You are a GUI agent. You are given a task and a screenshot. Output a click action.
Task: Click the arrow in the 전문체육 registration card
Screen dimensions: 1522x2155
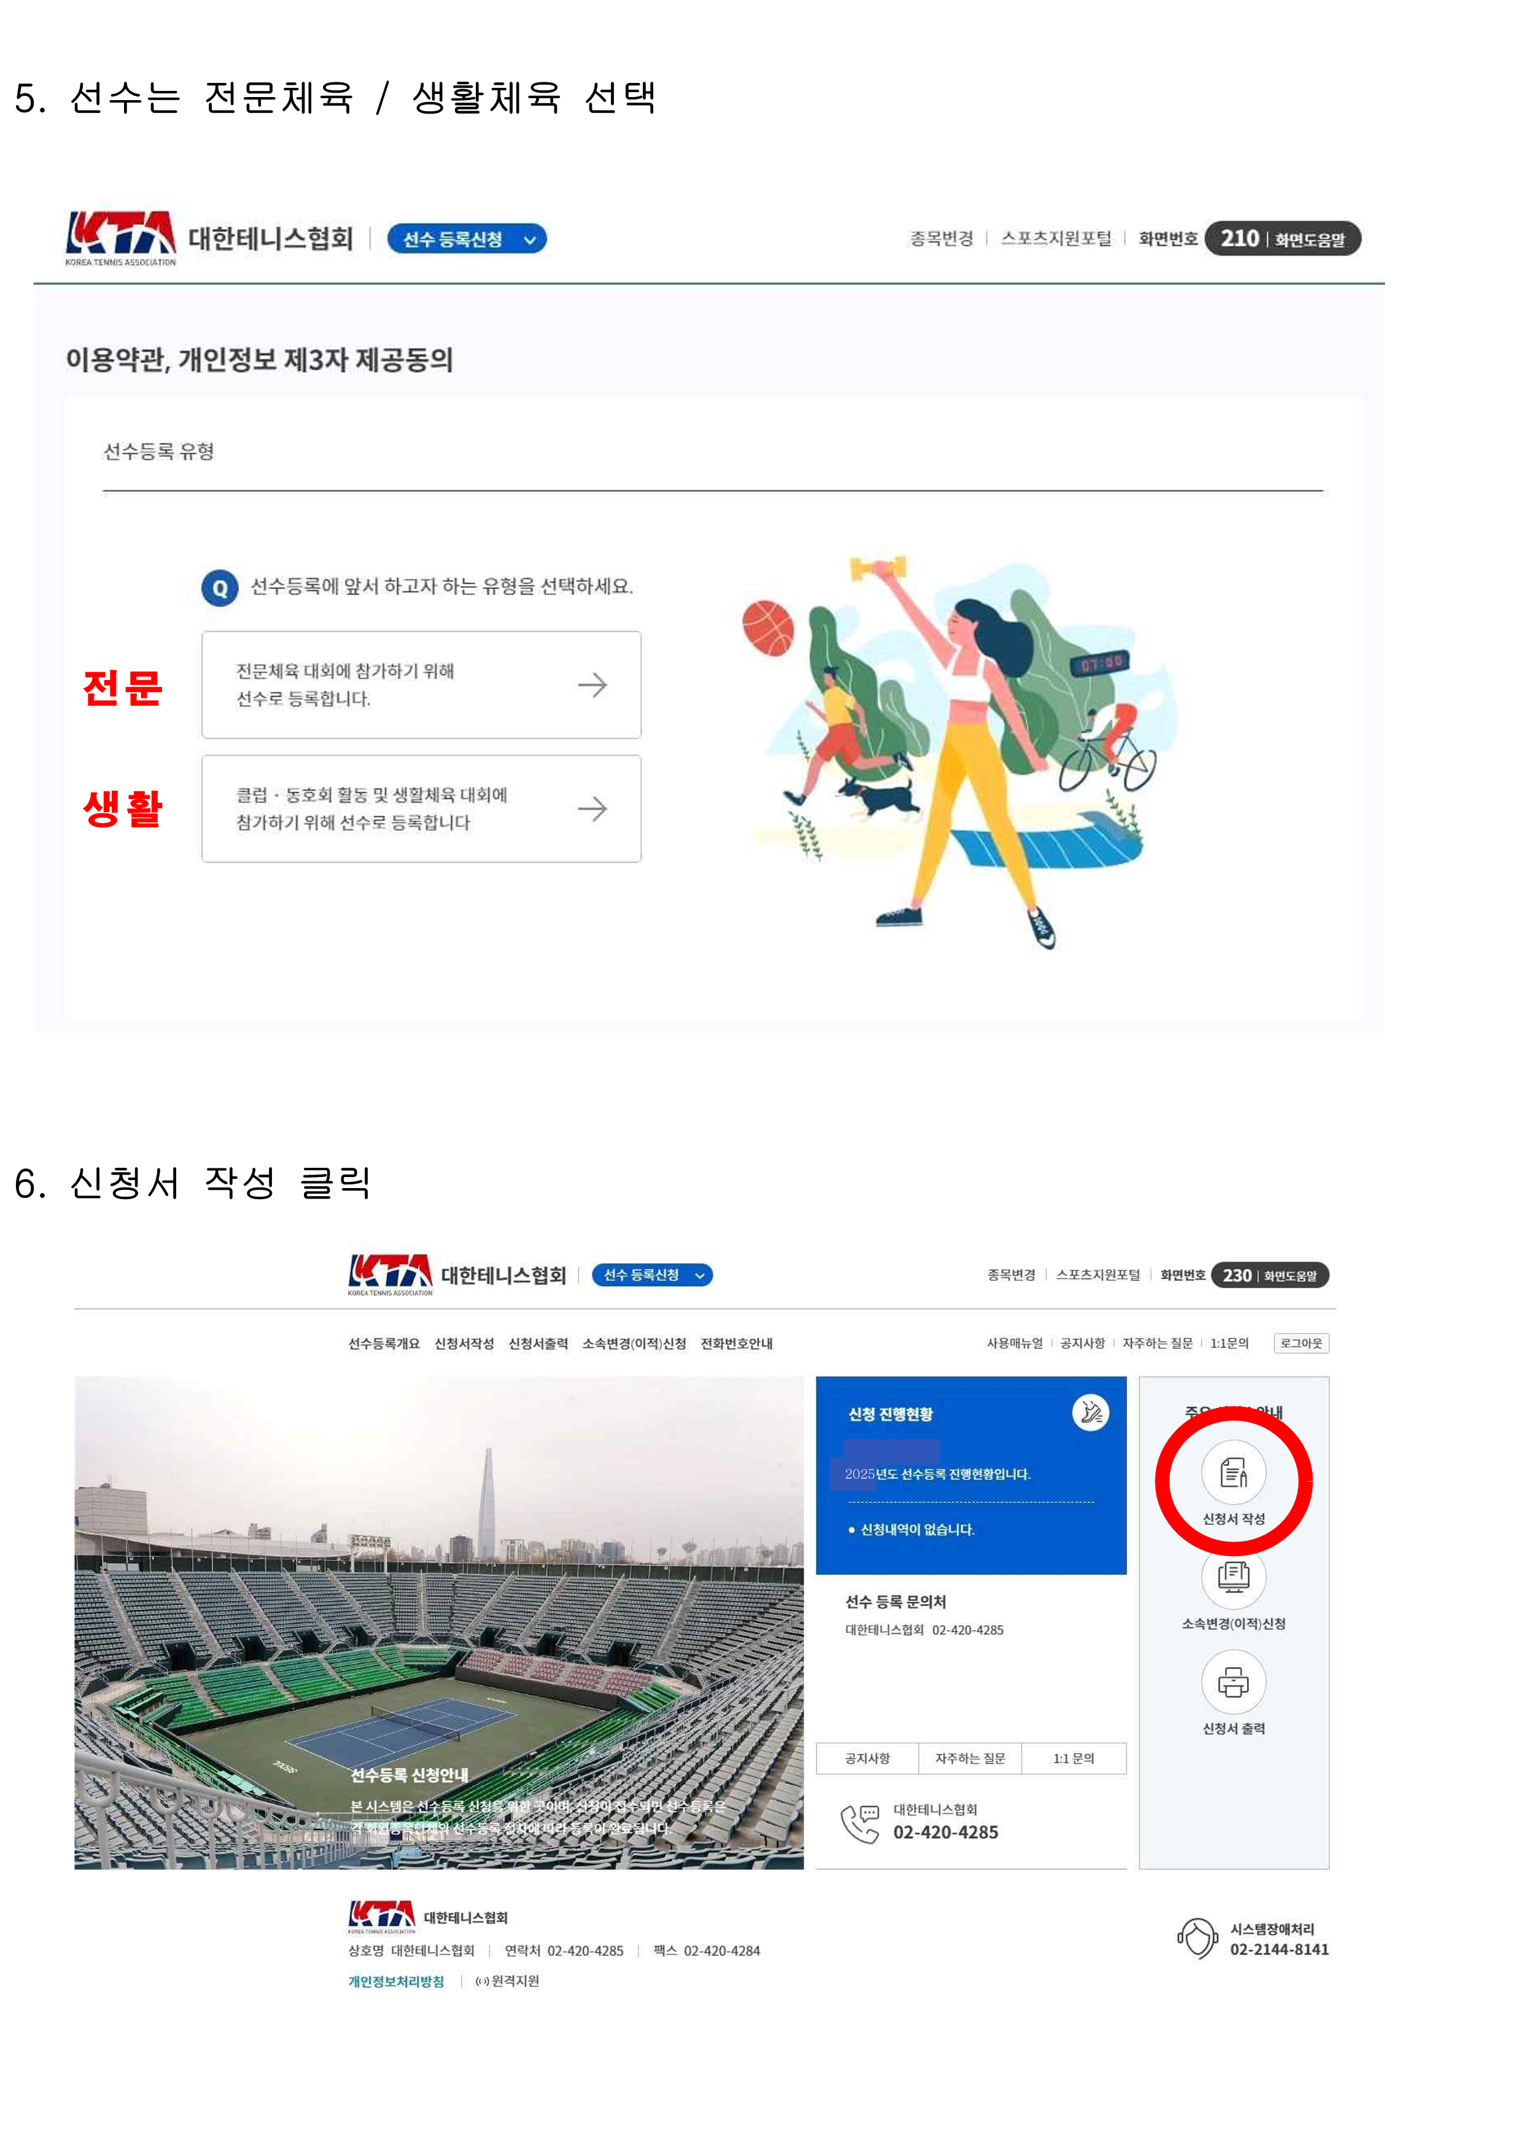[x=592, y=685]
